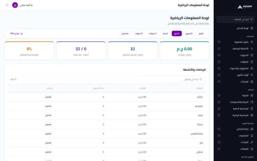Open تفاصيل for شطرنج row
This screenshot has height=161, width=257.
tap(48, 152)
